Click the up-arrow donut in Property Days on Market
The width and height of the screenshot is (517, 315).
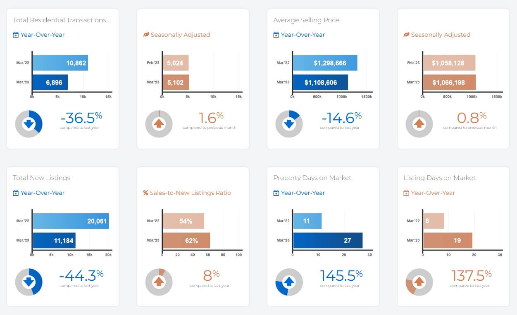point(289,282)
